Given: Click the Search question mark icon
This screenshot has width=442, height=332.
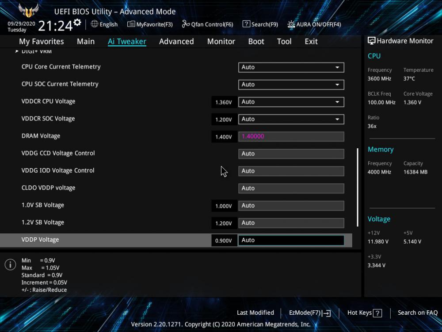Looking at the screenshot, I should click(x=246, y=24).
